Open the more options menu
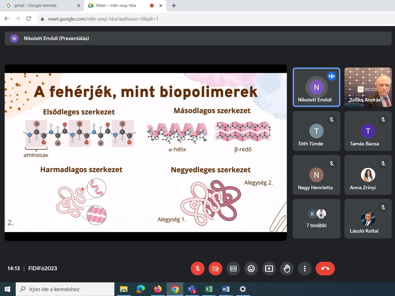The image size is (395, 296). tap(305, 269)
